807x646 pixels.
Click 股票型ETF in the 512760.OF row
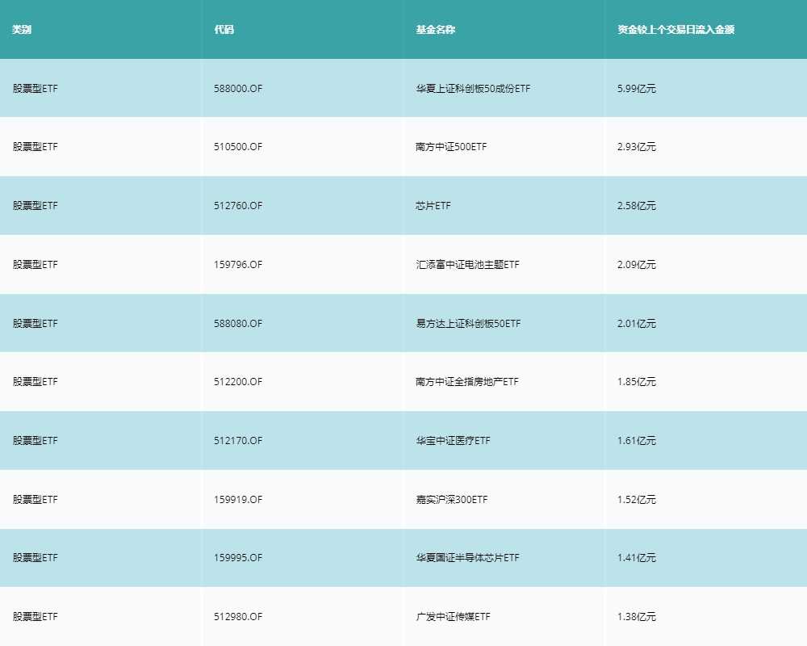[x=35, y=206]
